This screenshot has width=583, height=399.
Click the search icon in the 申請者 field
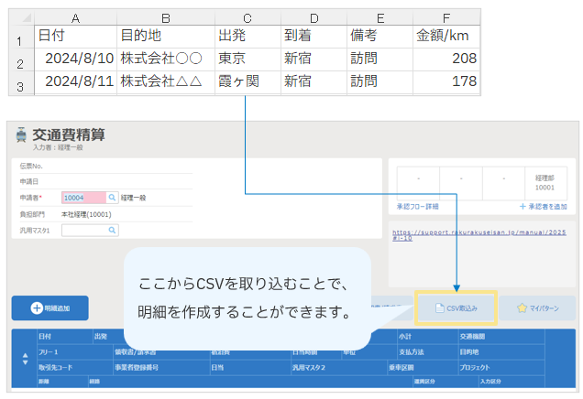tap(112, 197)
